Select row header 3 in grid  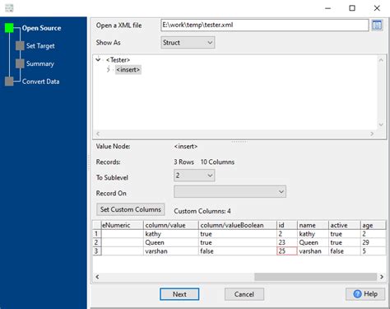(x=97, y=251)
